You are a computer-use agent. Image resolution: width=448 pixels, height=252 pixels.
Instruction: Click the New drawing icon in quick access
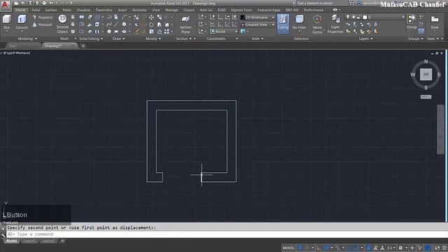16,3
